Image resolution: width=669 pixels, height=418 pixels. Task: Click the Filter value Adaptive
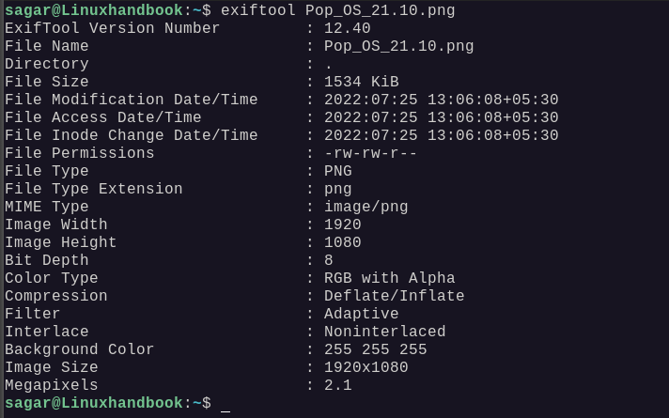click(x=361, y=314)
